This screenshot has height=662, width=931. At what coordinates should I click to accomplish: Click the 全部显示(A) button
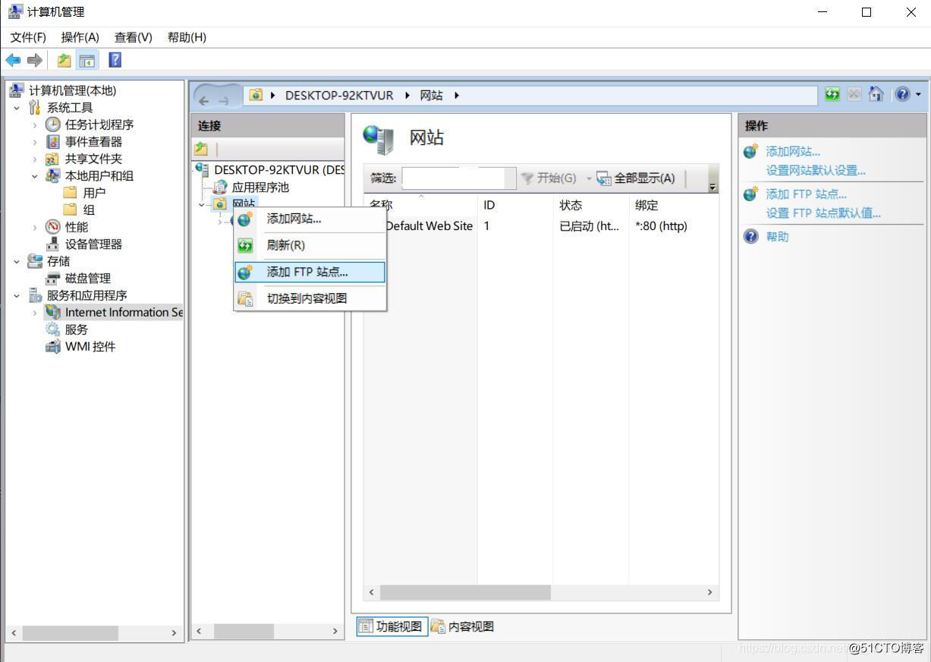click(x=636, y=178)
